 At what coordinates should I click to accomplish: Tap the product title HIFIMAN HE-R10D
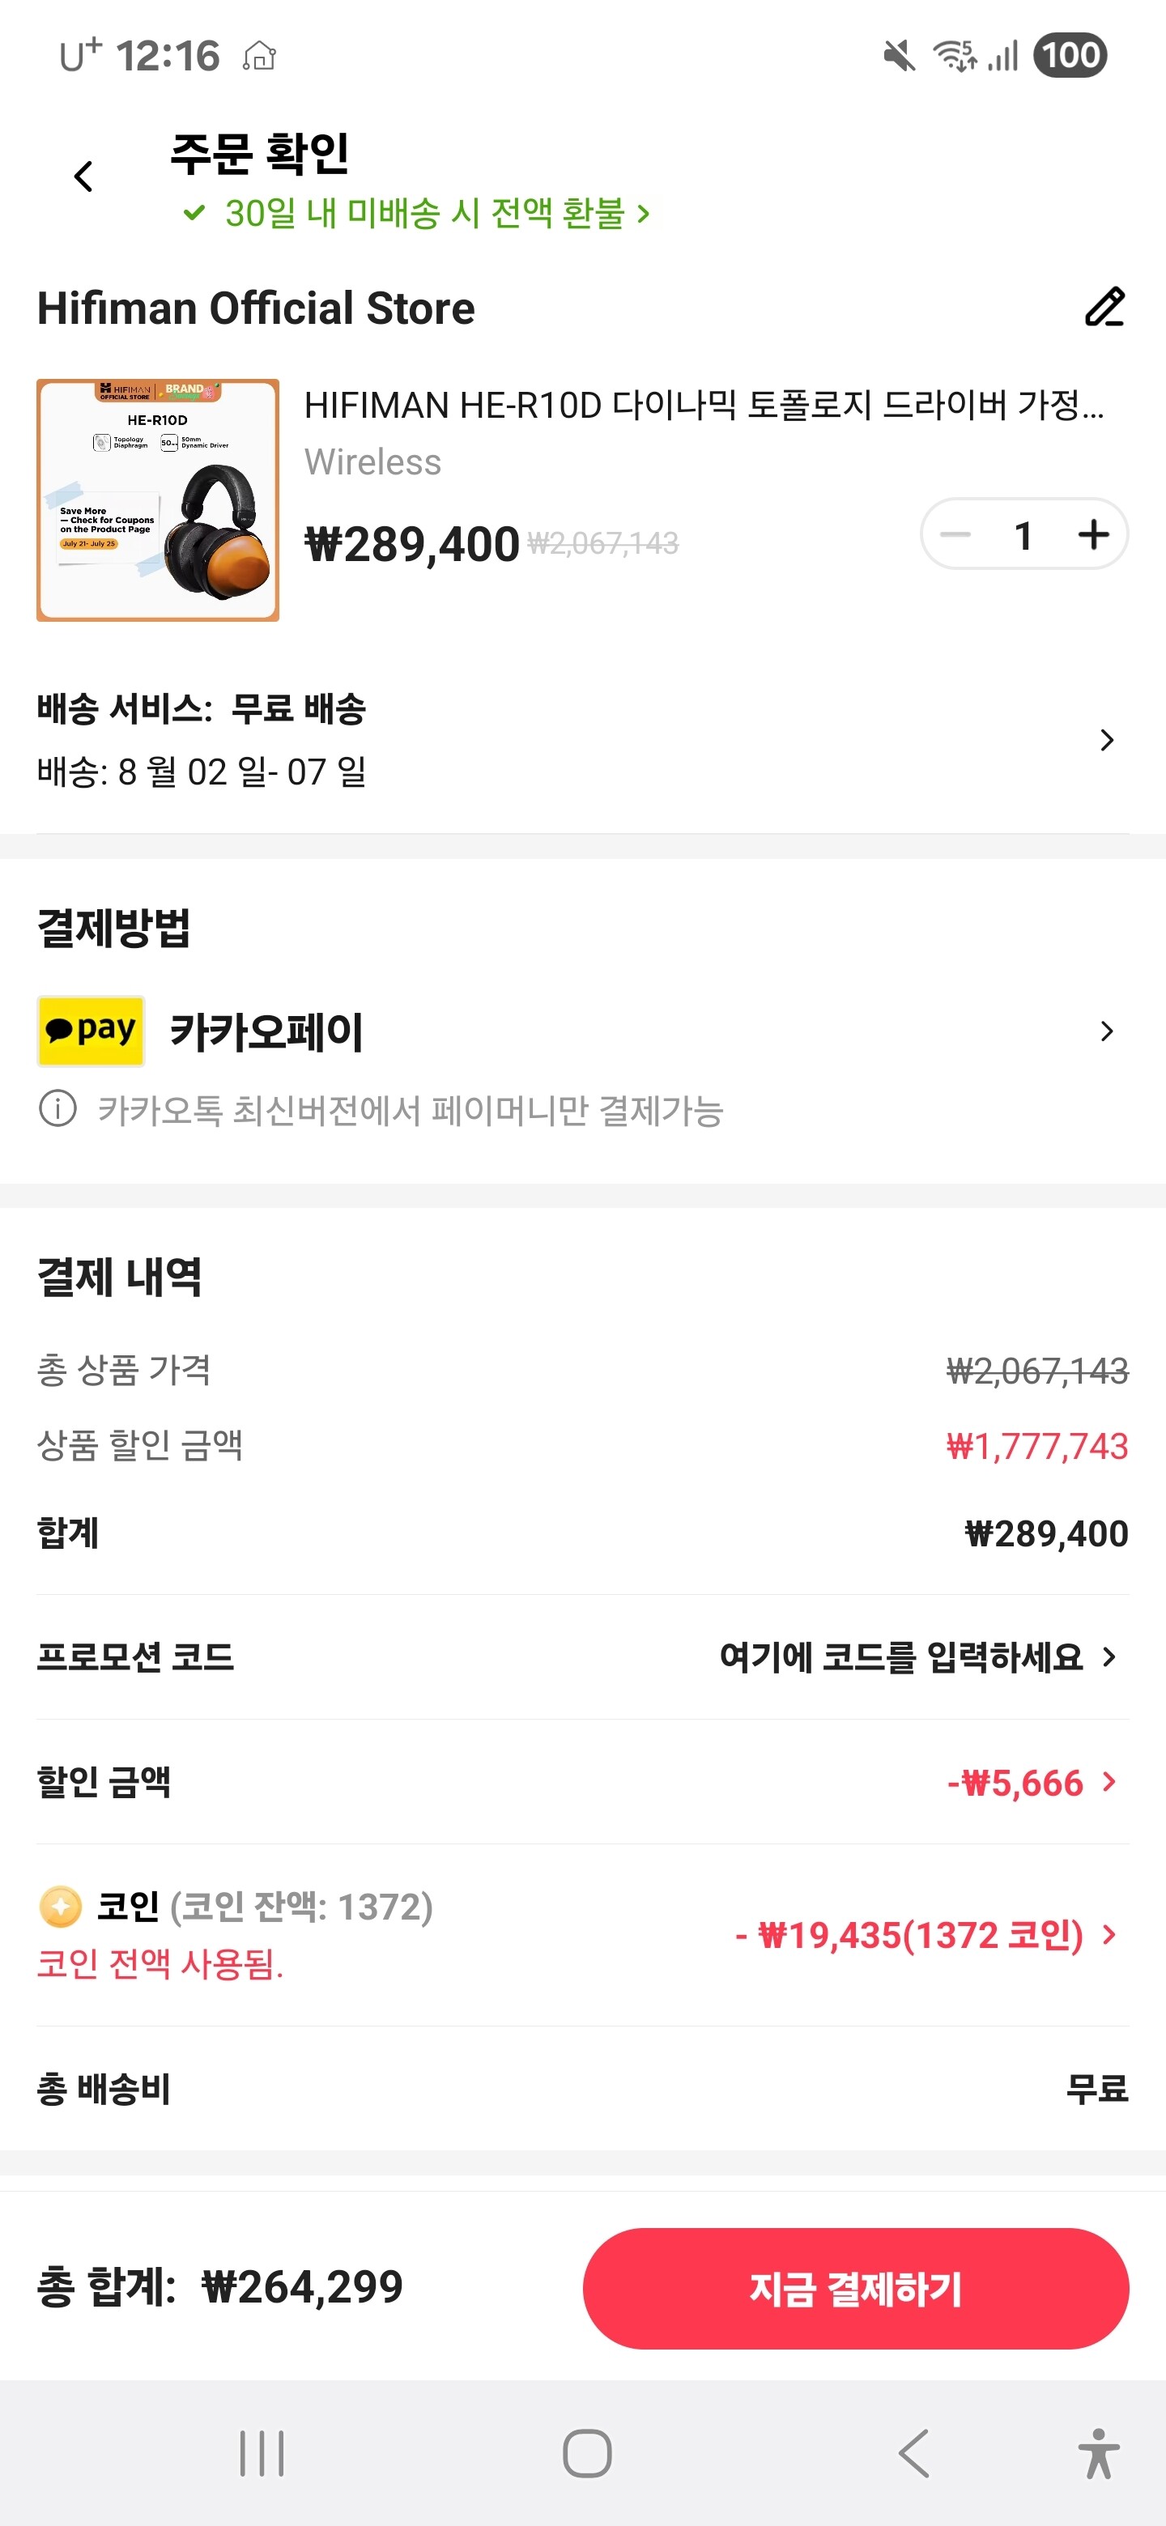point(703,404)
